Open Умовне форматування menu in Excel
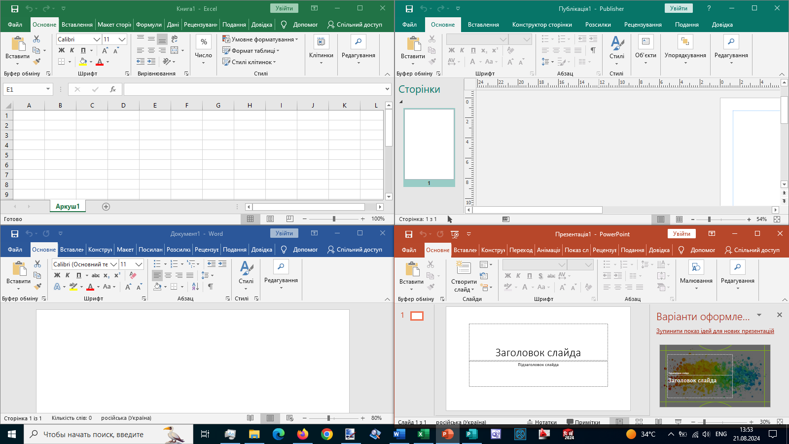Screen dimensions: 789x444 (260, 39)
